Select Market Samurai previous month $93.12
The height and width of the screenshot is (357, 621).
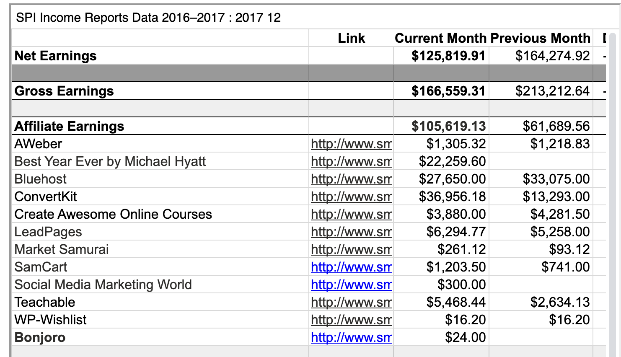click(569, 249)
